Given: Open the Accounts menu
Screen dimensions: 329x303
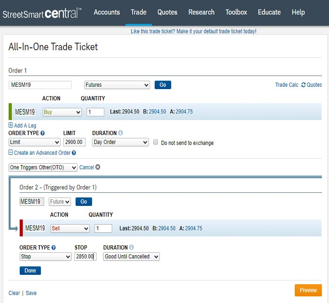Looking at the screenshot, I should pos(107,12).
